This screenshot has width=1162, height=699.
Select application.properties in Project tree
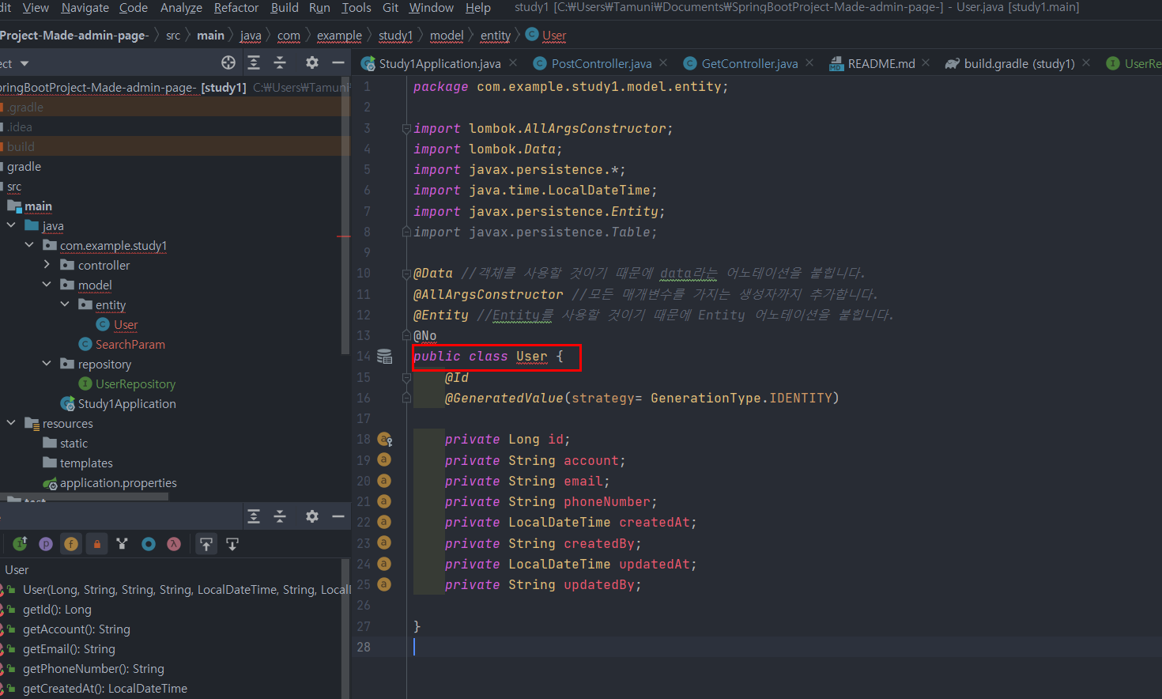(x=119, y=482)
